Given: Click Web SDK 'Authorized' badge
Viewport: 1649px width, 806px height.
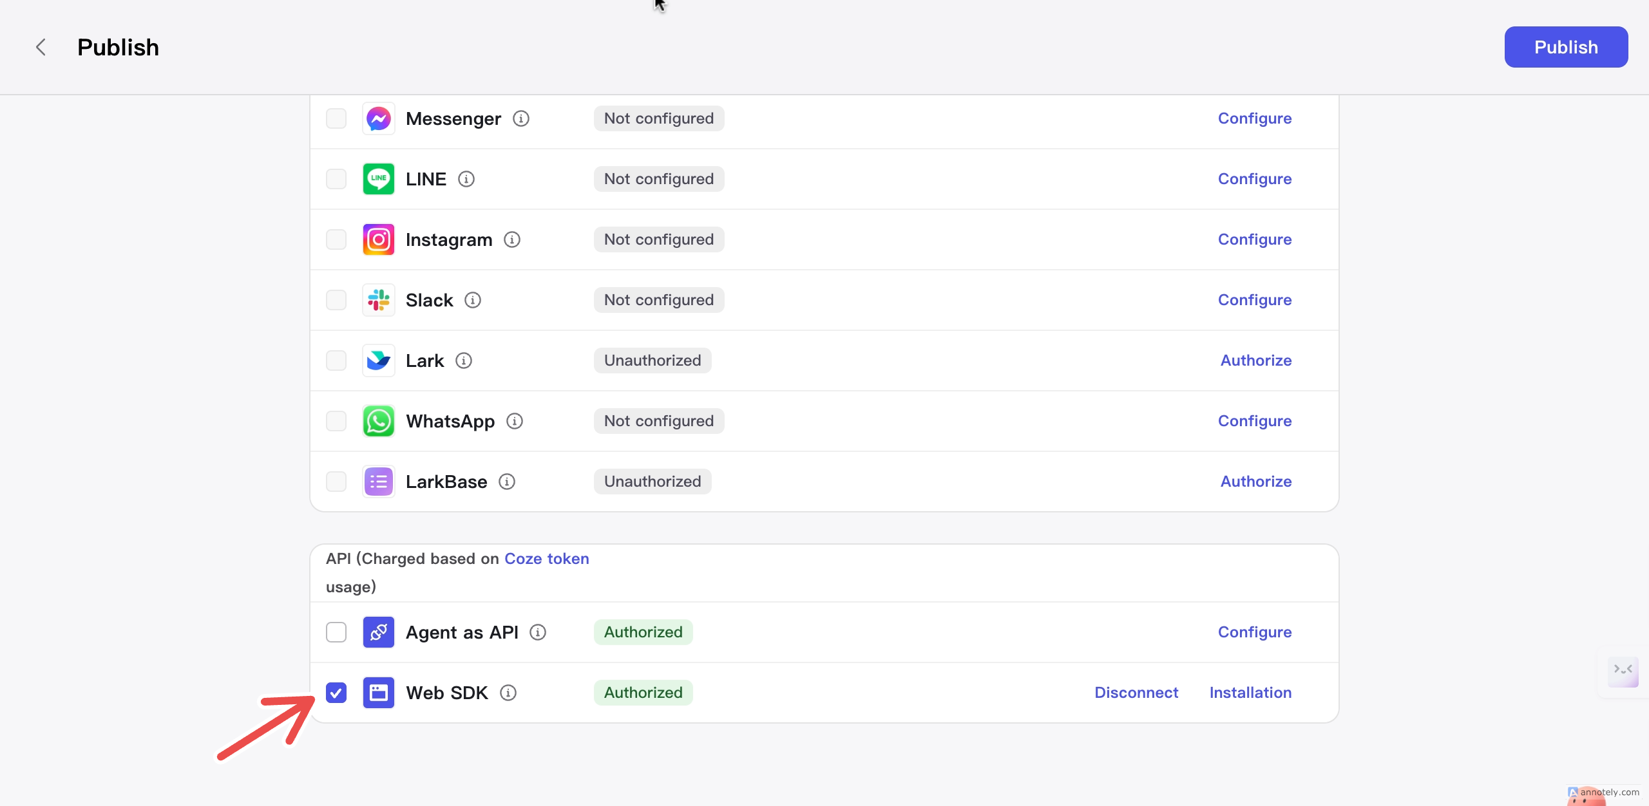Looking at the screenshot, I should (x=643, y=693).
